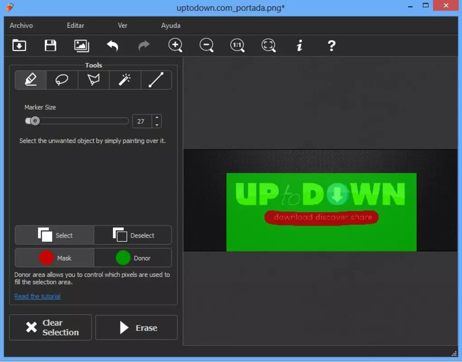The height and width of the screenshot is (362, 462).
Task: Select the Marker tool
Action: [x=31, y=80]
